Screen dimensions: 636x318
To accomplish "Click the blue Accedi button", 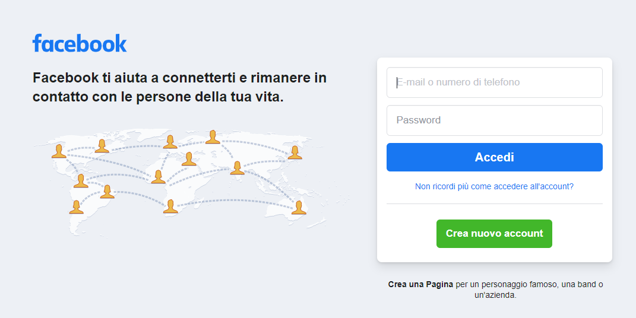I will coord(495,157).
